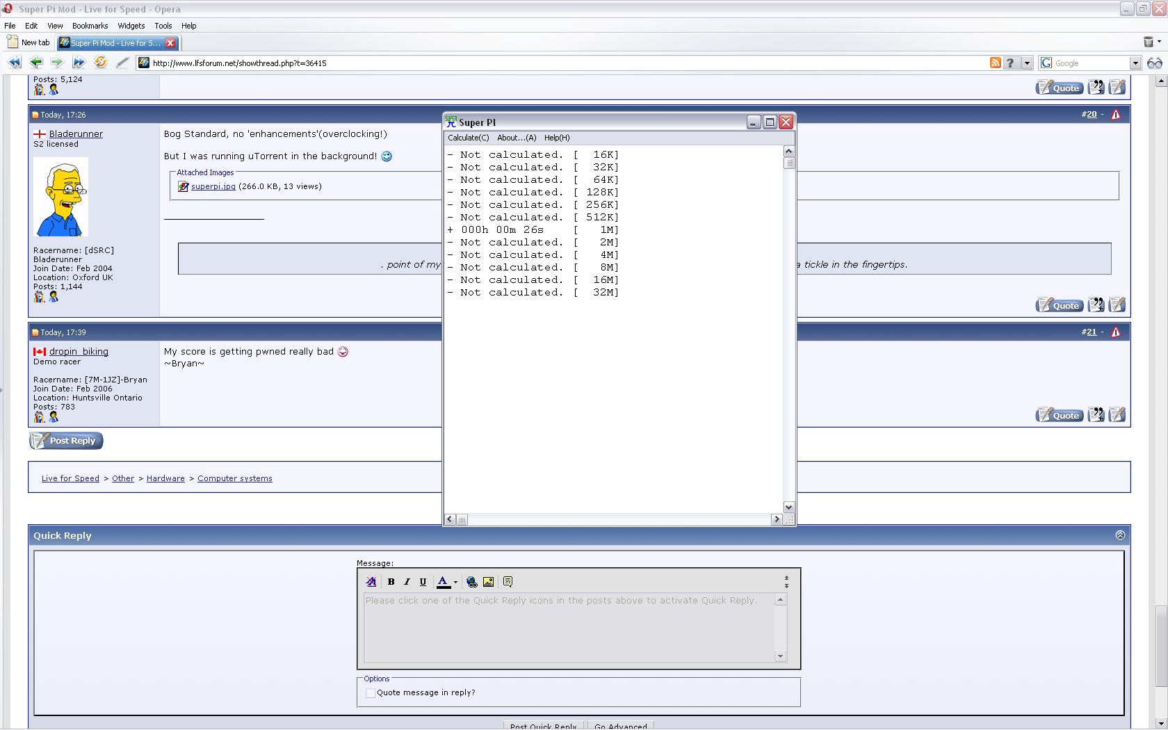Close the Super Pi Mod browser tab
The height and width of the screenshot is (730, 1168).
pos(170,43)
